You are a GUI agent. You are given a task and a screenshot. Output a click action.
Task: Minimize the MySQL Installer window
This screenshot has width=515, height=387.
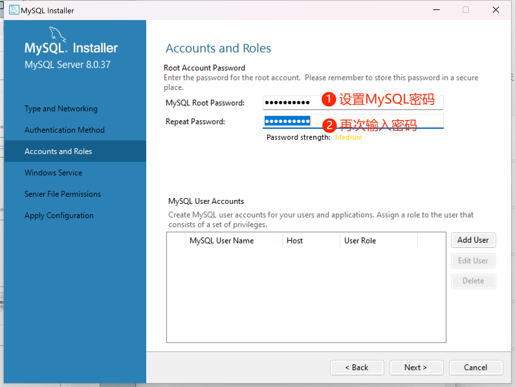(x=436, y=10)
